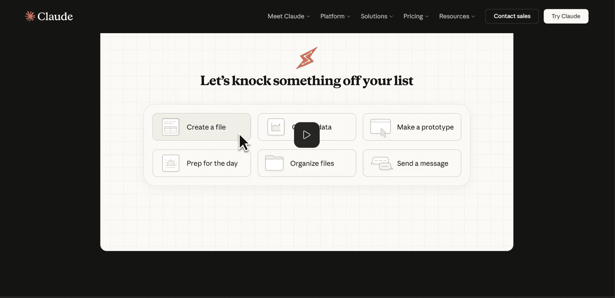Click the Try Claude button

coord(566,16)
